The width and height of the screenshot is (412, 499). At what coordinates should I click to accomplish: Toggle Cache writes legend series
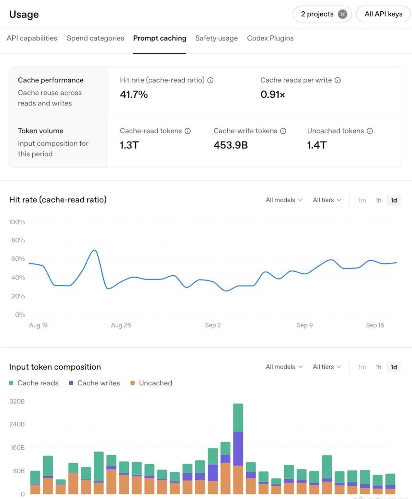94,383
